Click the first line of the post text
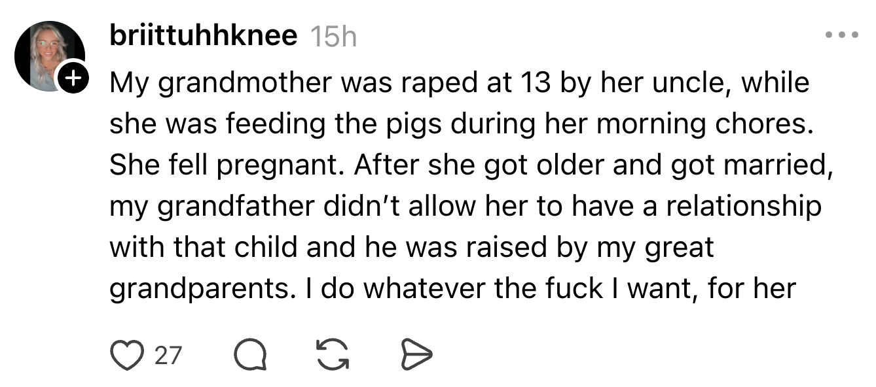The width and height of the screenshot is (876, 387). [458, 83]
